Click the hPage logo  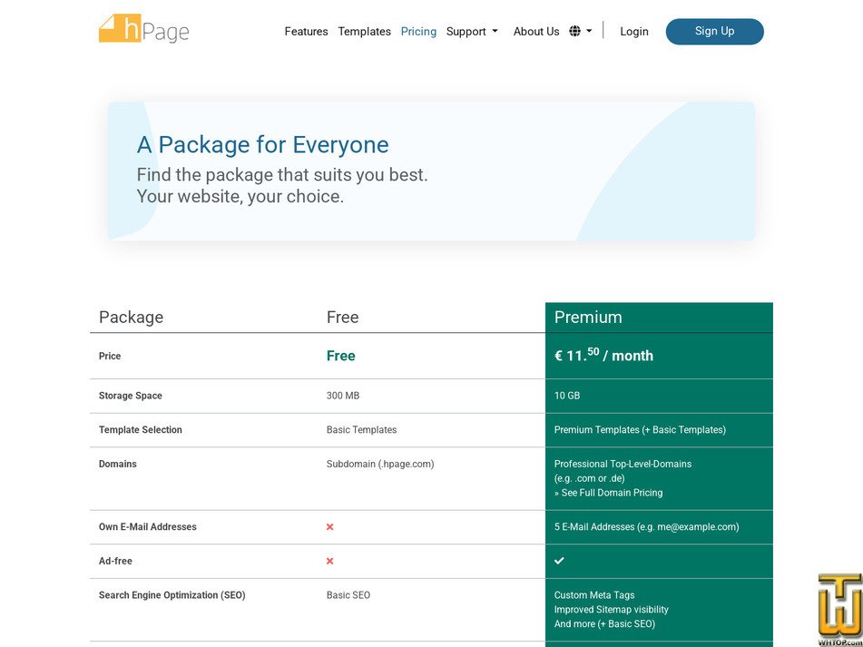[143, 29]
